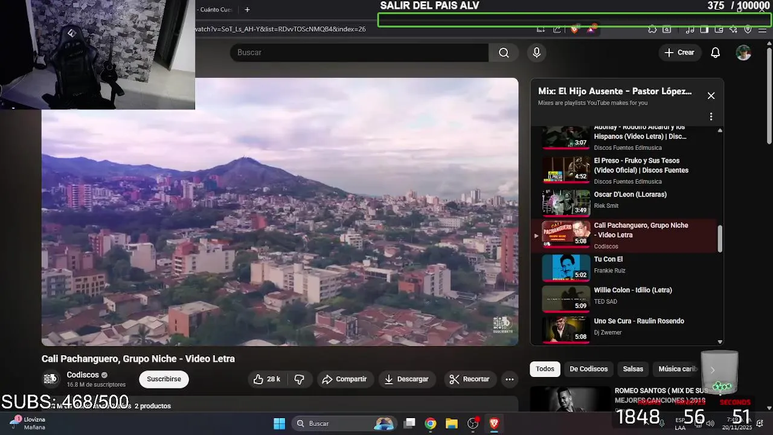Click the Descargar download button
Screen dimensions: 773x435
click(406, 379)
